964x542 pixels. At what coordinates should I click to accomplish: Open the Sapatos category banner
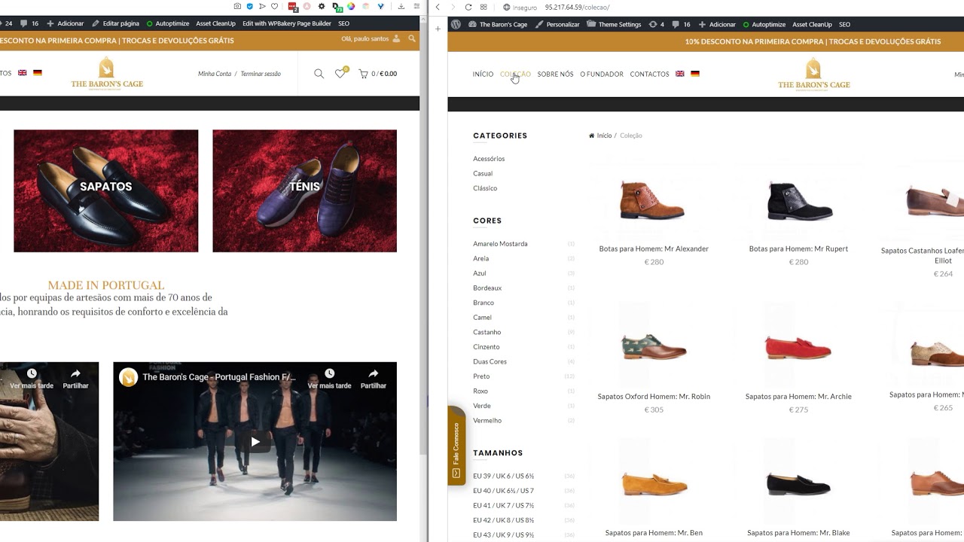pos(106,190)
